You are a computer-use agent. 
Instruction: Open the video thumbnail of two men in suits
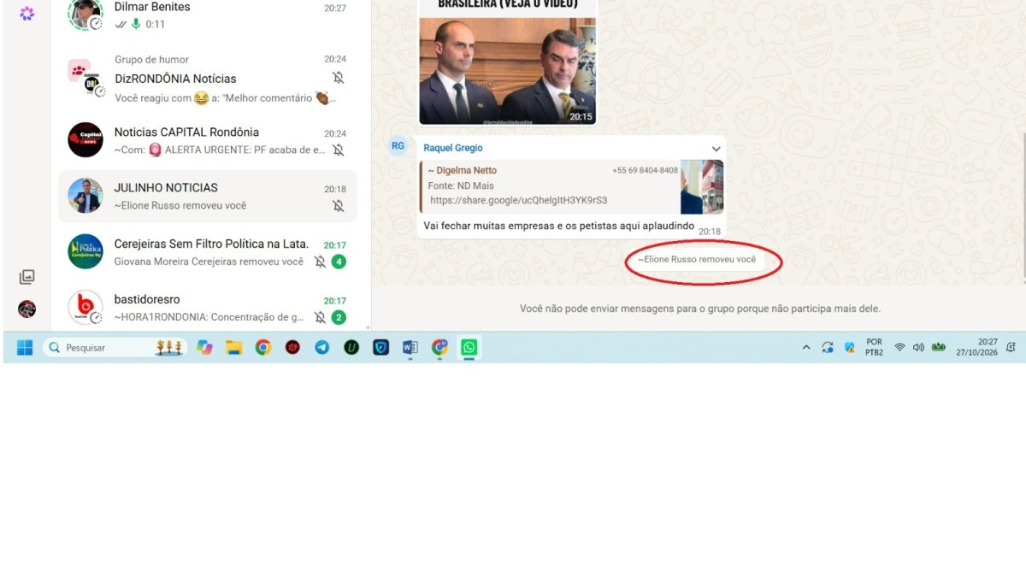507,70
